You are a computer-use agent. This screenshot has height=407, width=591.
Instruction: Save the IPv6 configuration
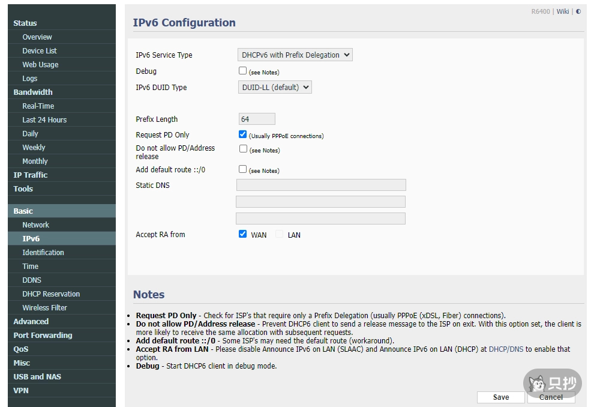[x=500, y=397]
